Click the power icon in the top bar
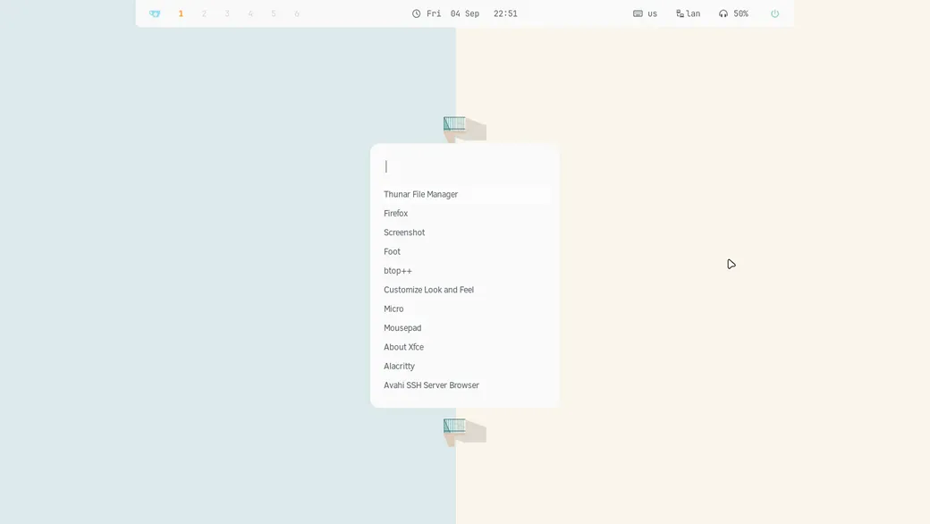Viewport: 930px width, 524px height. (774, 13)
